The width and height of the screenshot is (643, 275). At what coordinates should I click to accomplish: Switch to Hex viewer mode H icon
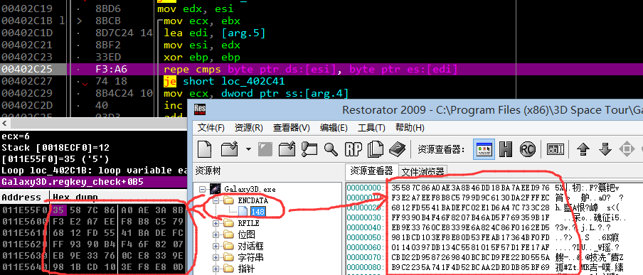click(x=506, y=149)
